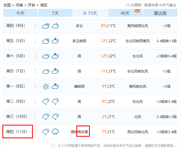181x150 pixels.
Task: Select the 周二 (9日) date label
Action: (16, 102)
